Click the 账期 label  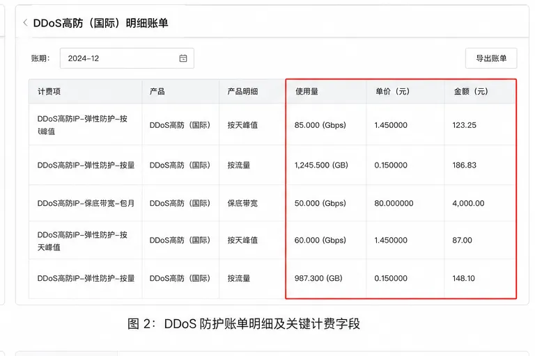point(40,58)
